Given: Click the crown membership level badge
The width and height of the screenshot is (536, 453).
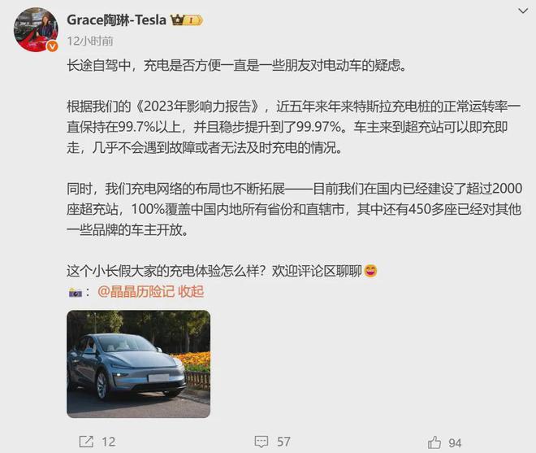Looking at the screenshot, I should (x=187, y=20).
